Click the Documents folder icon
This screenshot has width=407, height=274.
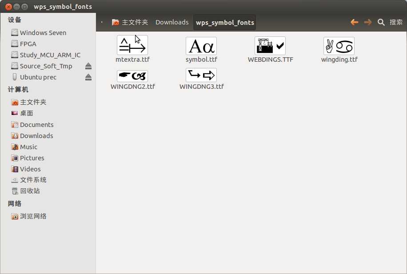pyautogui.click(x=15, y=124)
